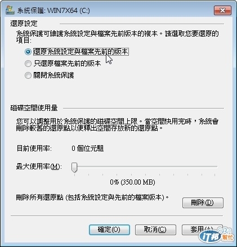This screenshot has width=237, height=247.
Task: Click the title bar text 系統保護: WIN7X64 (C:)
Action: click(53, 11)
